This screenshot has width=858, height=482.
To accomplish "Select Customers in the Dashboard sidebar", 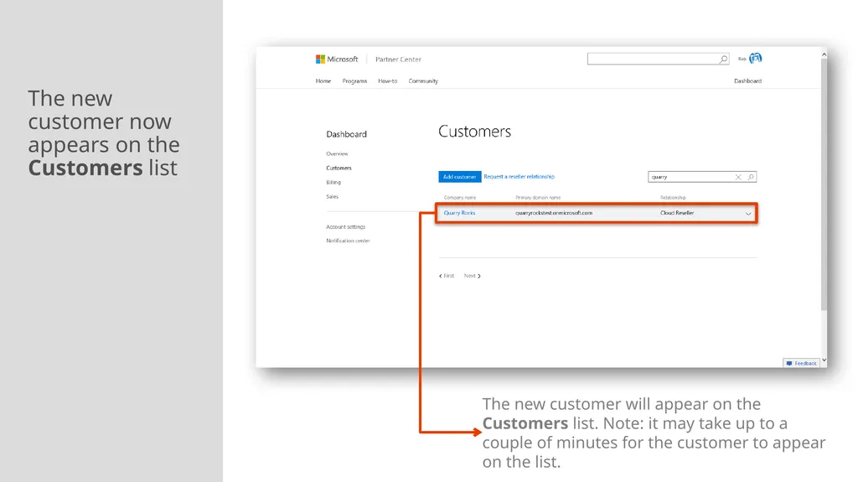I will [x=339, y=168].
